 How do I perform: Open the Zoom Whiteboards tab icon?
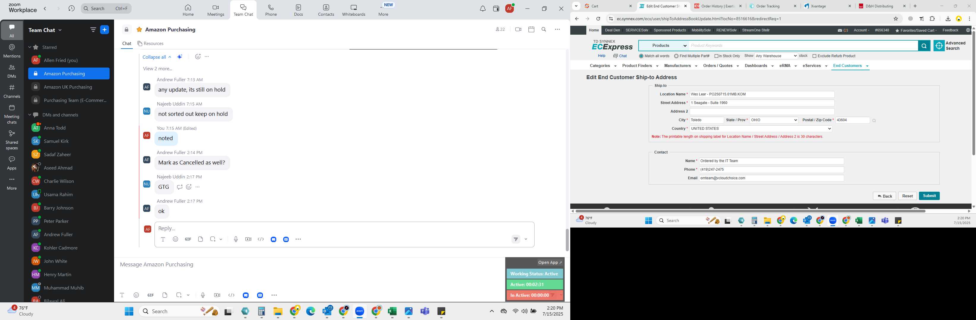pyautogui.click(x=353, y=10)
